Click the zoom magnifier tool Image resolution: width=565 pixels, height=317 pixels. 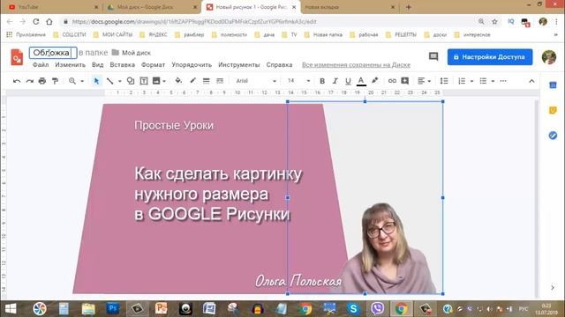(x=72, y=81)
